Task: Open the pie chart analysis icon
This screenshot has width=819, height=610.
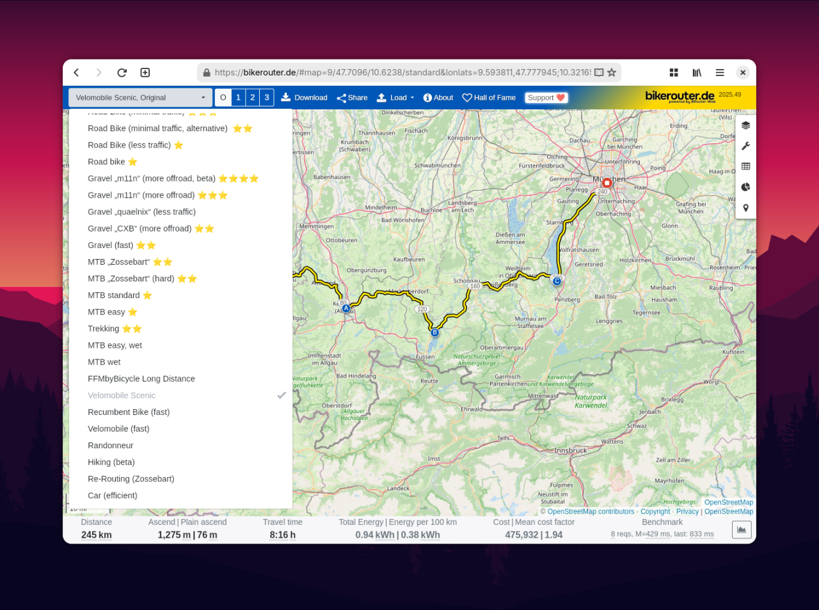Action: point(745,187)
